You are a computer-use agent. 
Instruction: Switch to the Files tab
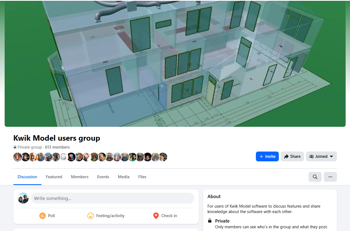pyautogui.click(x=142, y=177)
